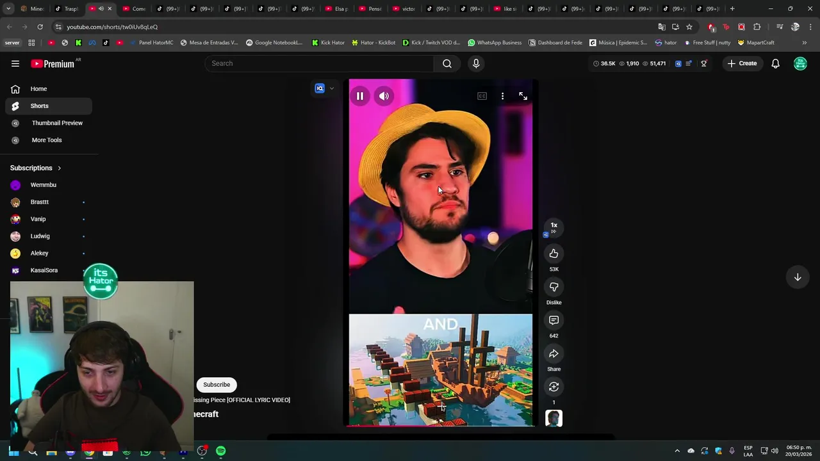The height and width of the screenshot is (461, 820).
Task: Like the Short with thumbs up
Action: (x=553, y=254)
